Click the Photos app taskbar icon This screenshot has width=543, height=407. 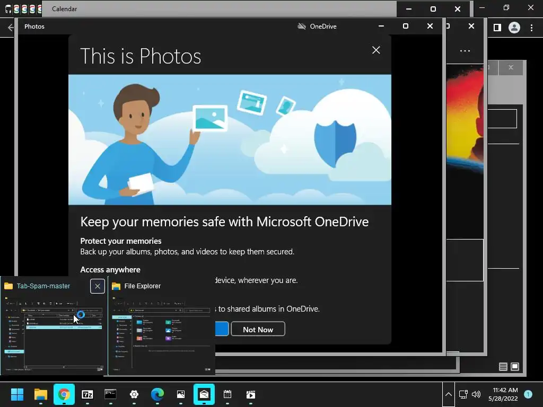tap(180, 394)
